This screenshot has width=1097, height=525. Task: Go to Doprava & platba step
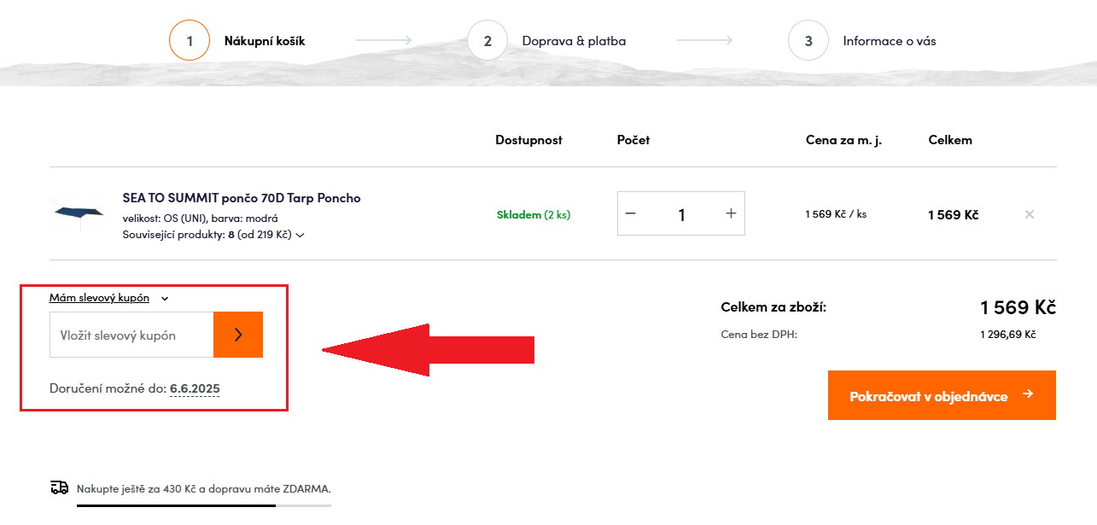click(574, 40)
